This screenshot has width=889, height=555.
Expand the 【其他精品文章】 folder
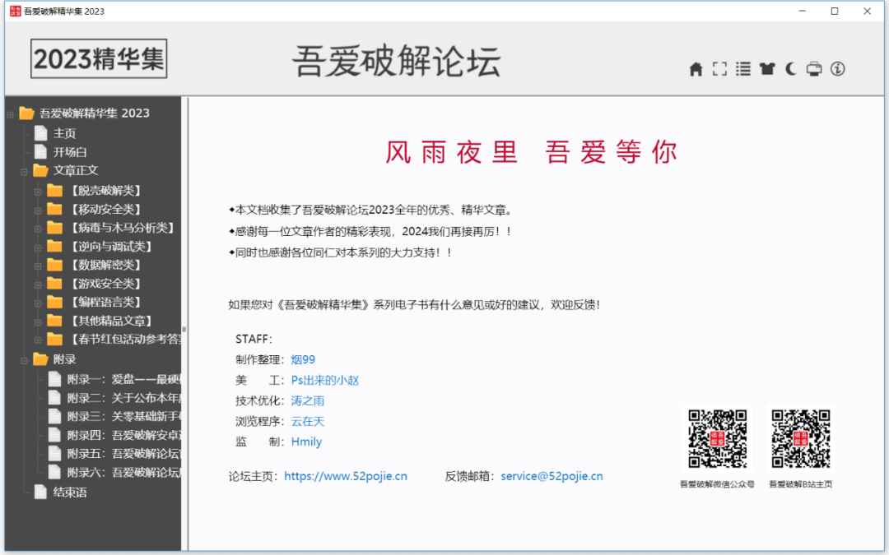38,322
